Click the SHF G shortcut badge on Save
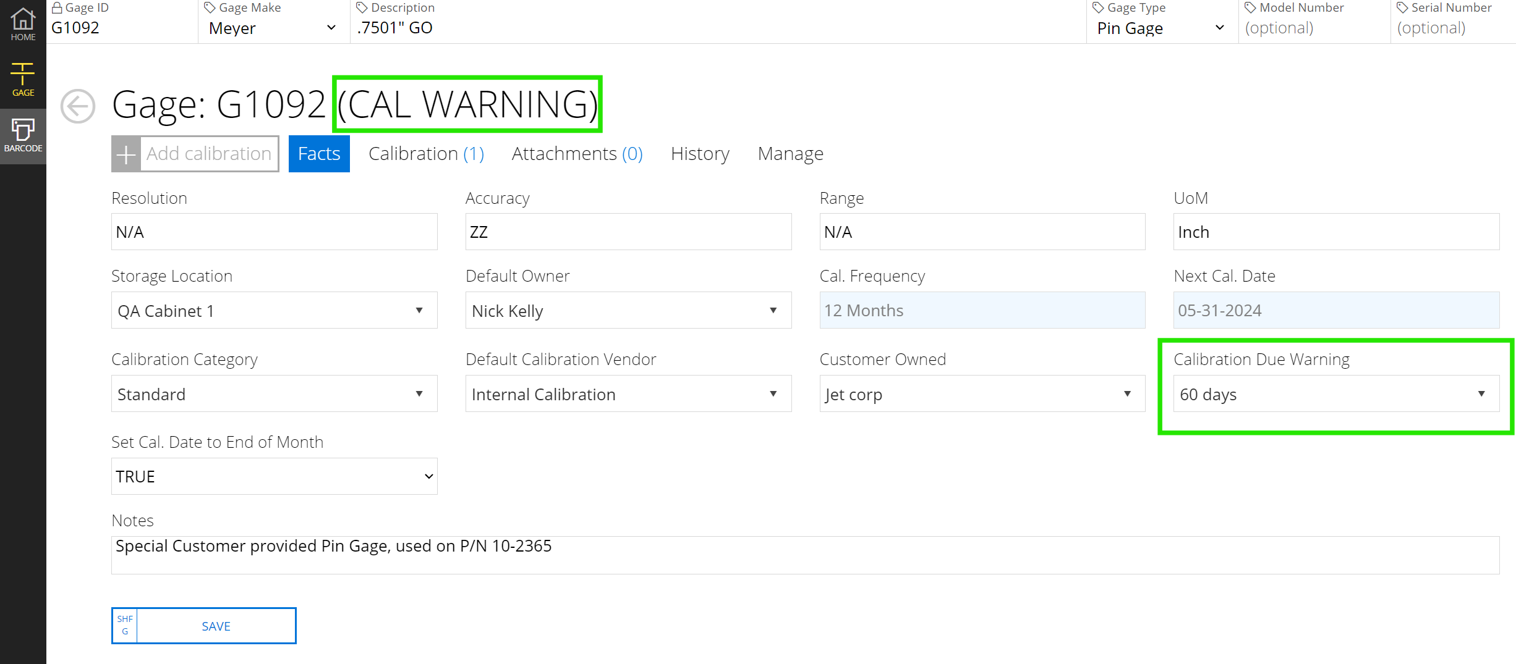Image resolution: width=1516 pixels, height=664 pixels. pos(125,626)
